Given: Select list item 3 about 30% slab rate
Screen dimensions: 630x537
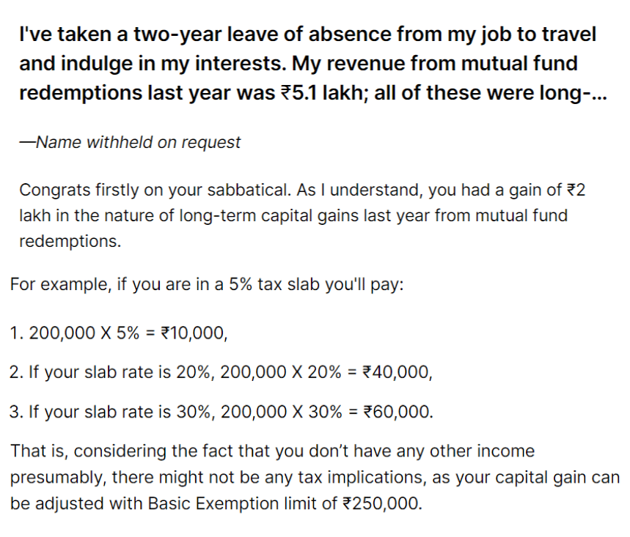Looking at the screenshot, I should (x=221, y=412).
